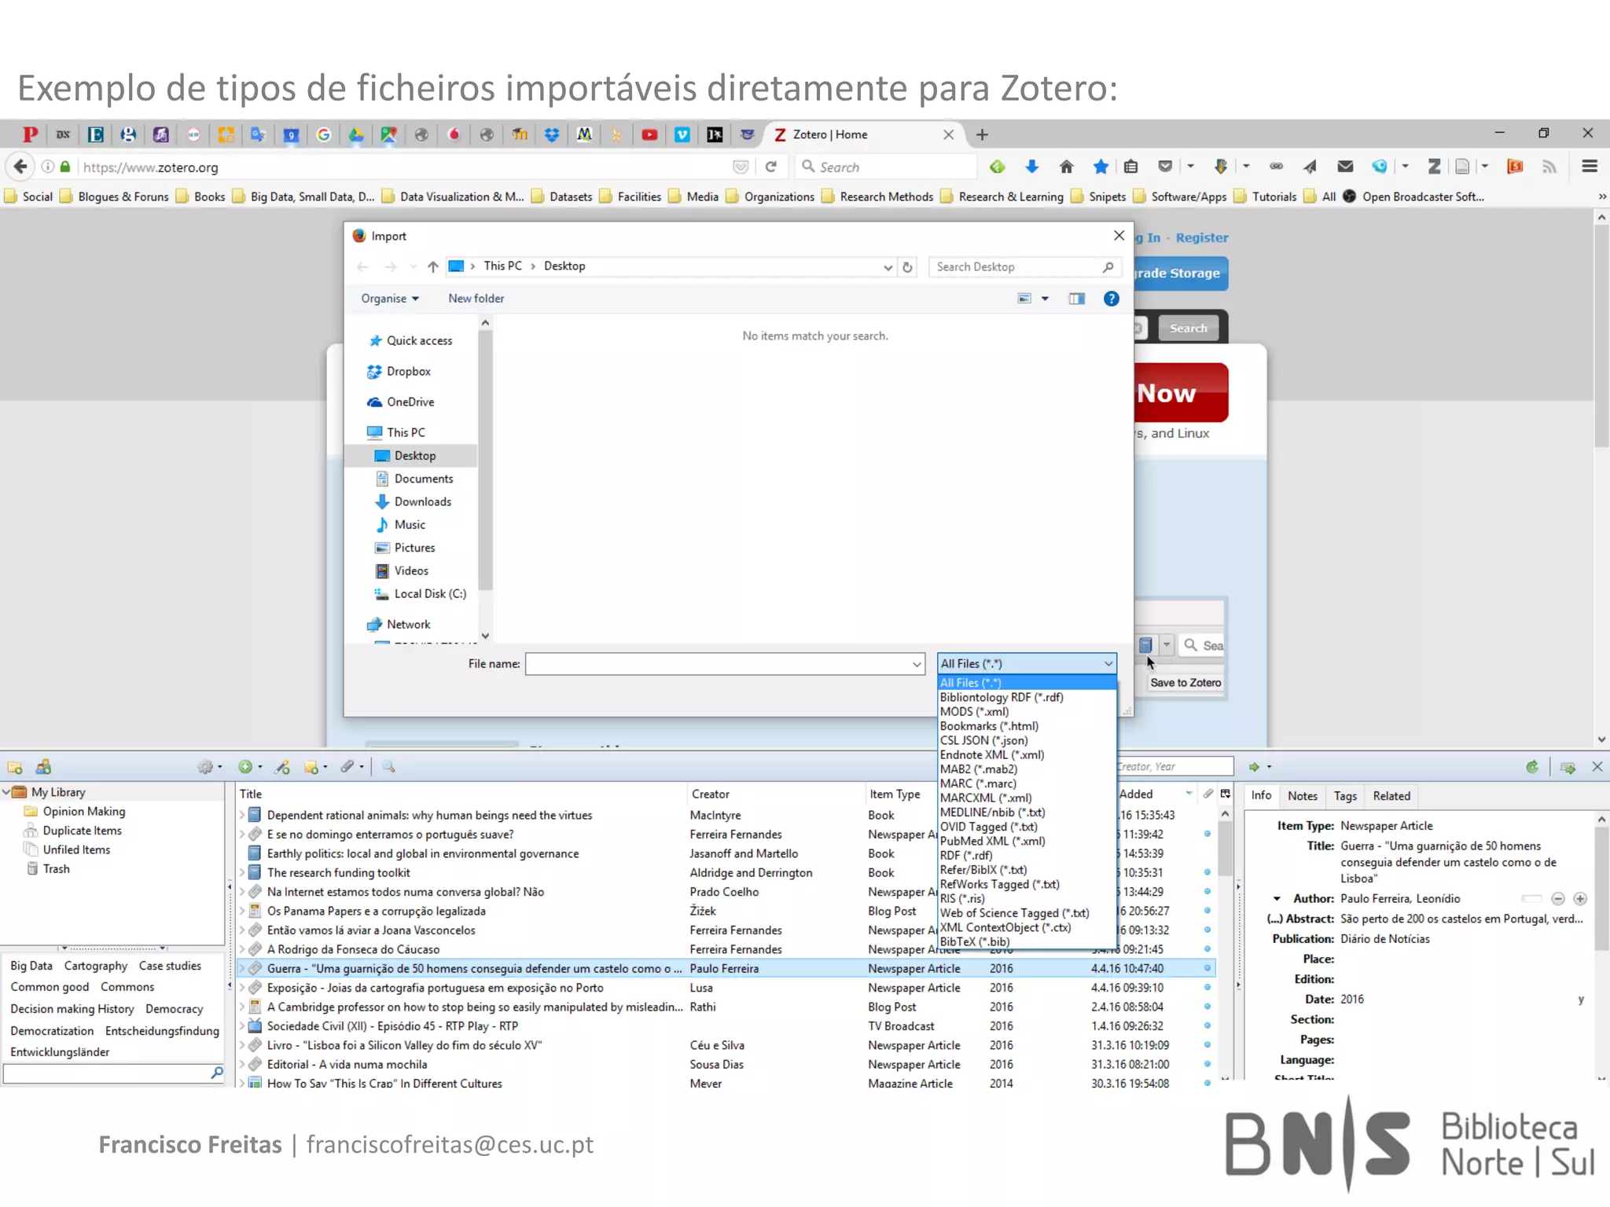
Task: Click the new group library icon
Action: click(x=44, y=767)
